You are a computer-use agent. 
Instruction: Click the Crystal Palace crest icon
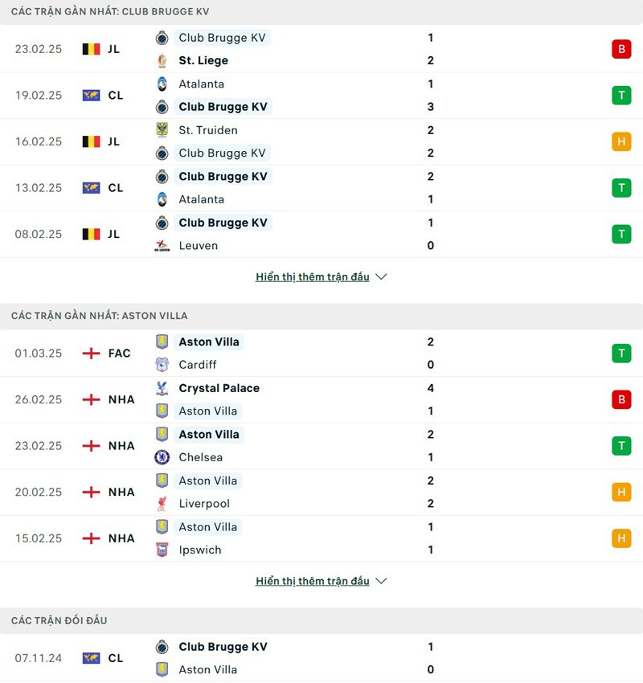(161, 388)
